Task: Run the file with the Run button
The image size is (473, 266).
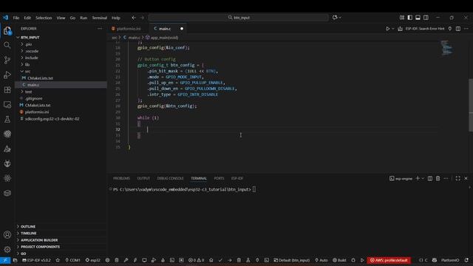Action: pyautogui.click(x=387, y=29)
